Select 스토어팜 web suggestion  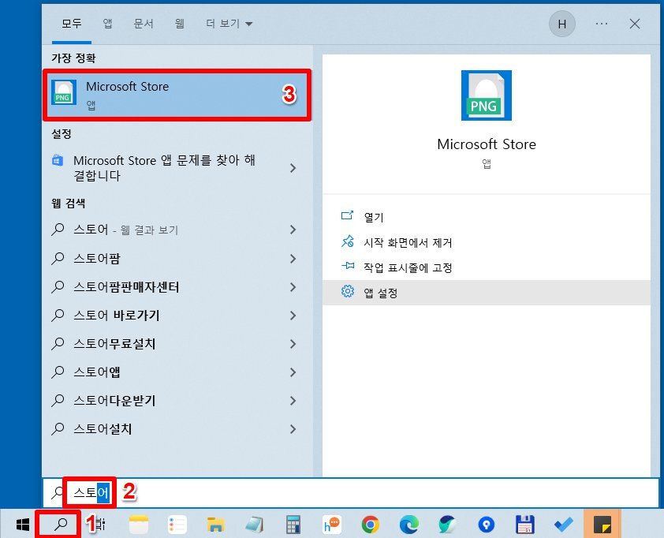[97, 259]
